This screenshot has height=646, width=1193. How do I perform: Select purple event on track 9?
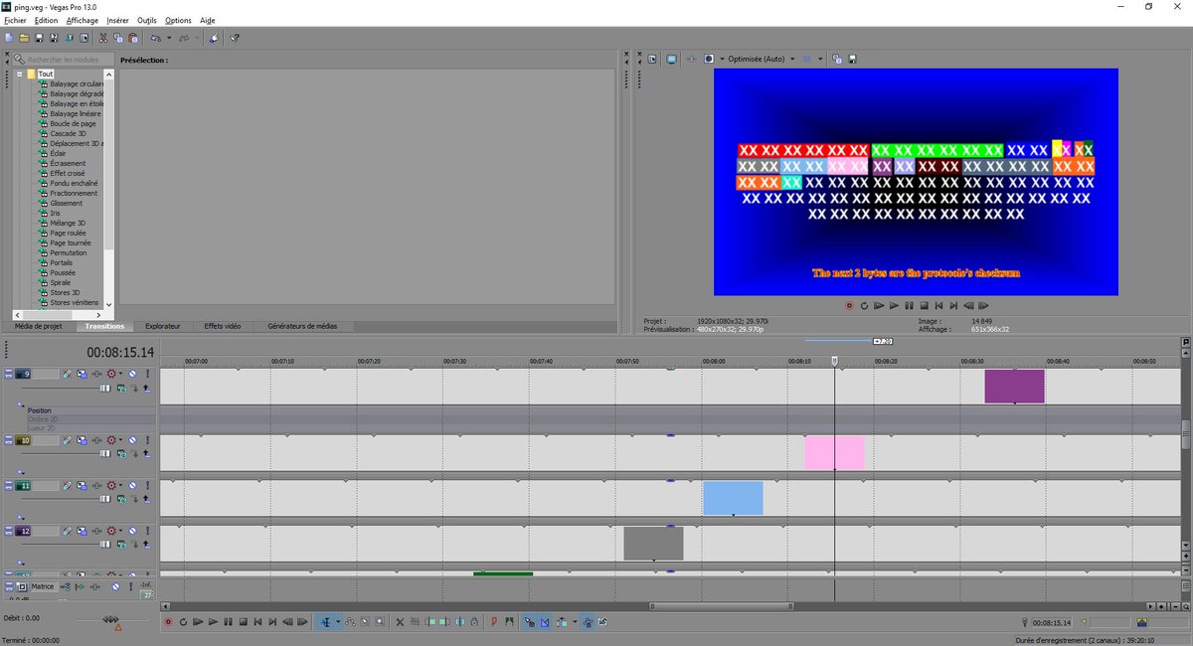pyautogui.click(x=1014, y=387)
